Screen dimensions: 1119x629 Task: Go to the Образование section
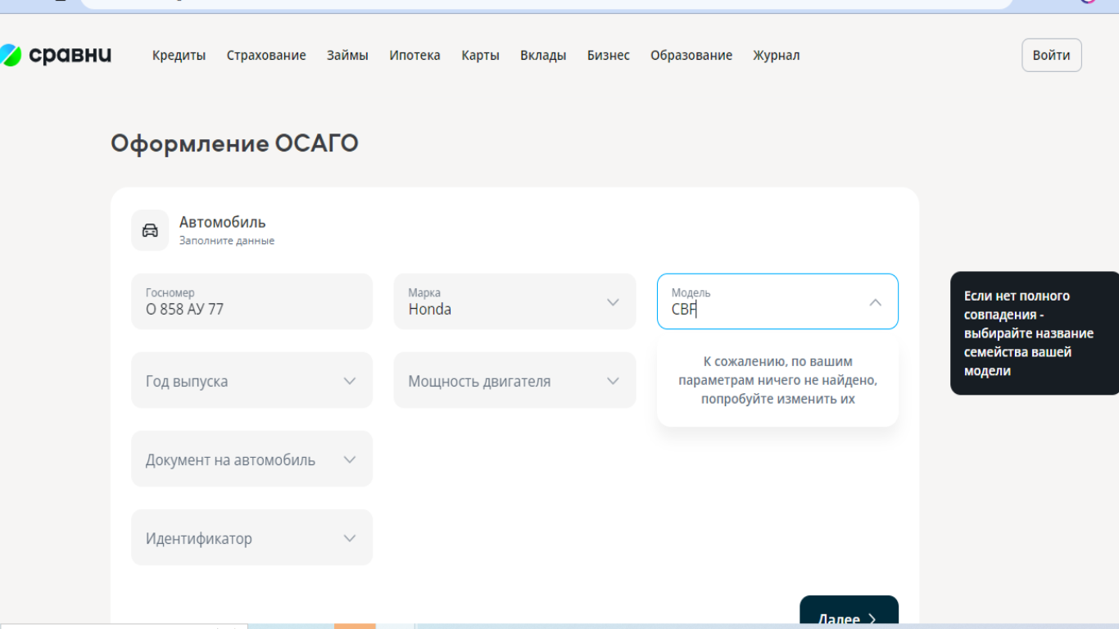(x=691, y=56)
